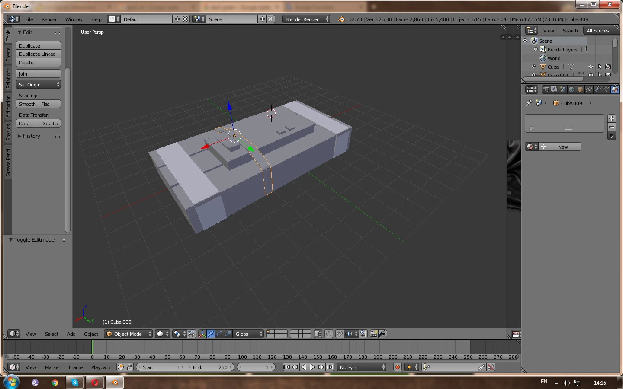The width and height of the screenshot is (623, 389).
Task: Open the Constraints properties tab (chain icon)
Action: pos(589,89)
